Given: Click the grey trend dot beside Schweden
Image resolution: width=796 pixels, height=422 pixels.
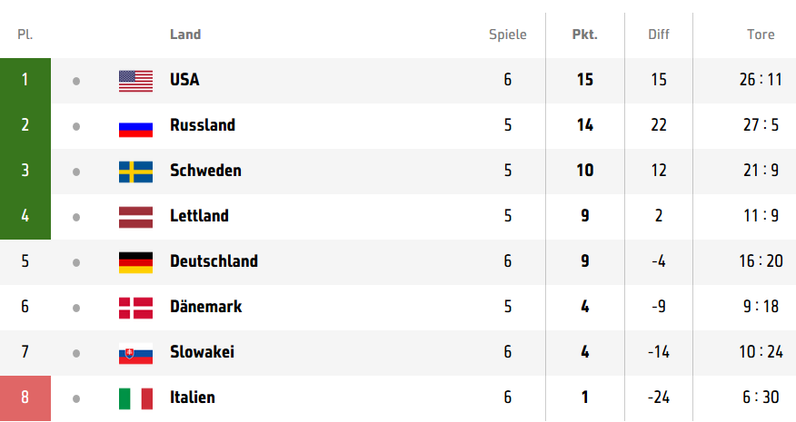Looking at the screenshot, I should [x=76, y=172].
